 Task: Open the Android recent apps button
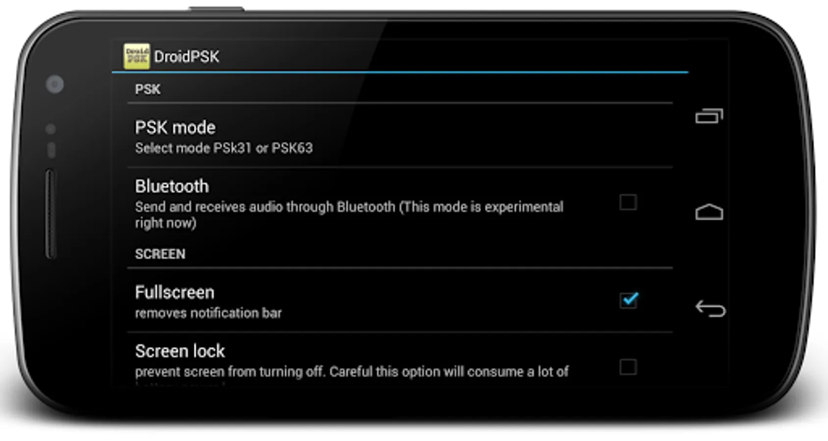click(709, 116)
